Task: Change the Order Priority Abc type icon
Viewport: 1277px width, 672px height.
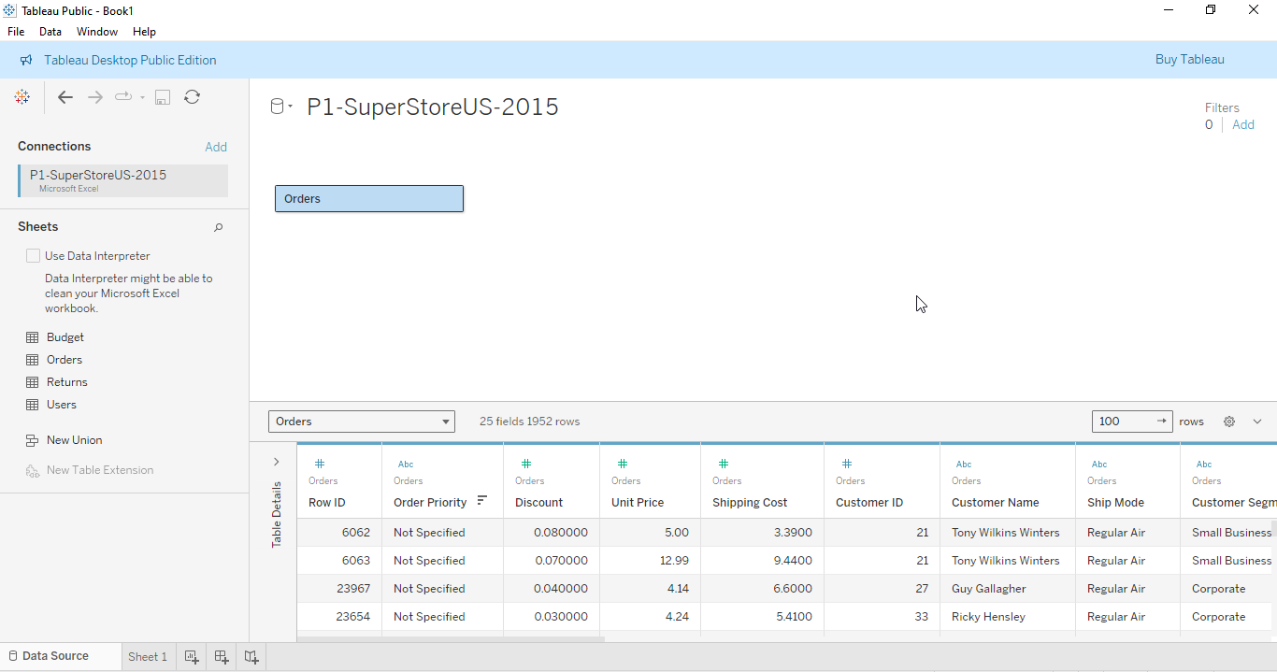Action: coord(406,464)
